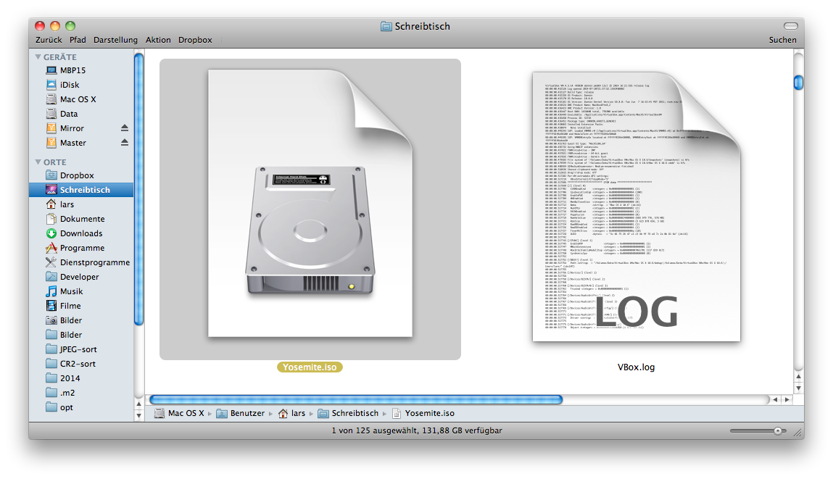Select the MBP15 computer icon in sidebar
The image size is (833, 479).
click(x=51, y=70)
